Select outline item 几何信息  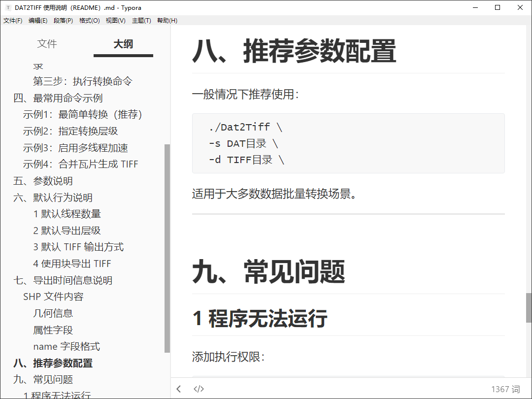(53, 313)
